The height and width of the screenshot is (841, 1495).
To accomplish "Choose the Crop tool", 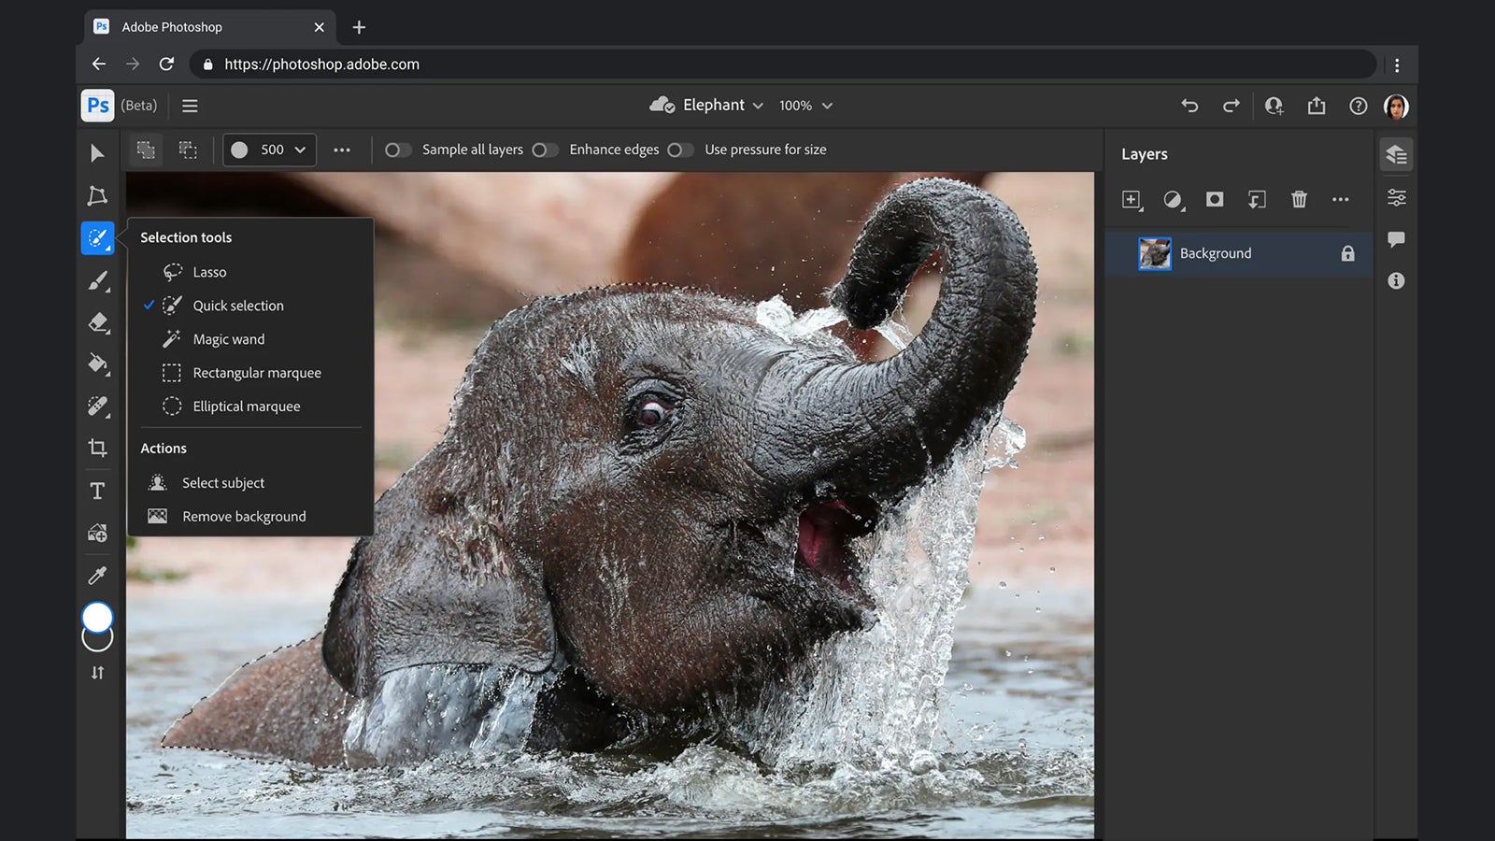I will click(96, 448).
